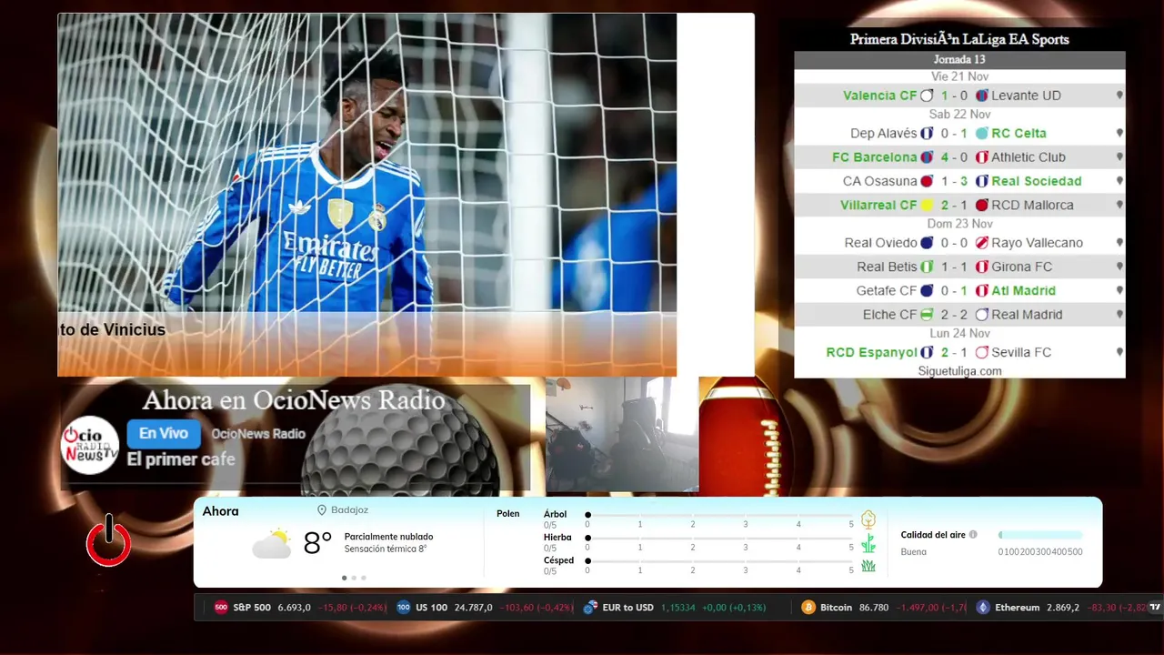The height and width of the screenshot is (655, 1164).
Task: Open the Calidad del aire info icon
Action: pos(973,535)
